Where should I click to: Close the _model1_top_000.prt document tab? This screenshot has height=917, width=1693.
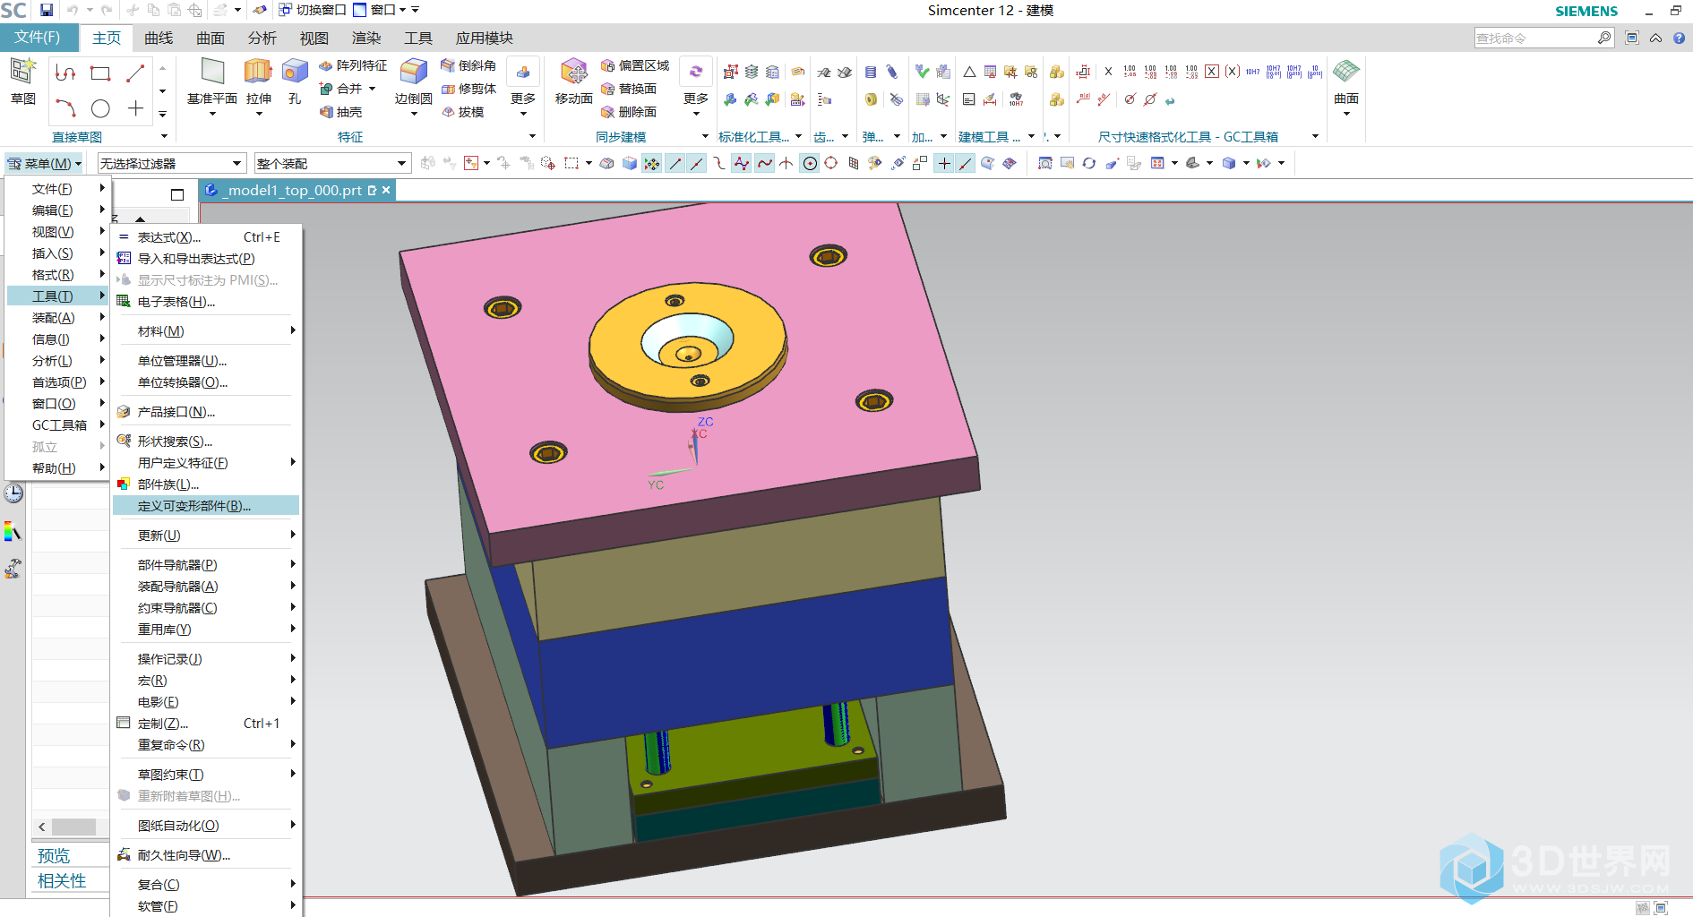point(386,190)
